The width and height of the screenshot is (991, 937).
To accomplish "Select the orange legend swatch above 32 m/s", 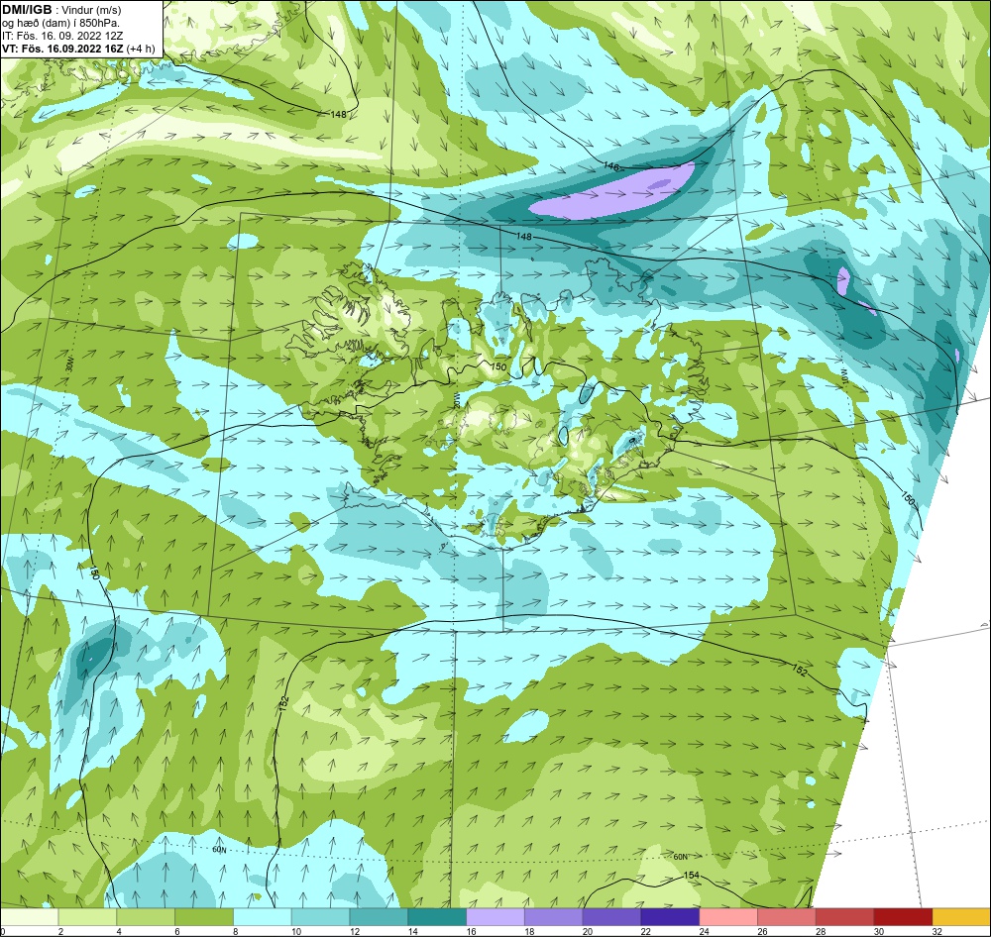I will click(x=961, y=917).
